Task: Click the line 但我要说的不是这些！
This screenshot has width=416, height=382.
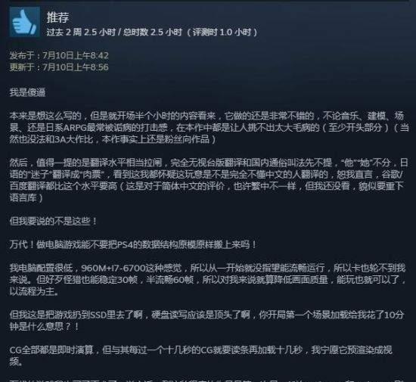Action: tap(54, 221)
